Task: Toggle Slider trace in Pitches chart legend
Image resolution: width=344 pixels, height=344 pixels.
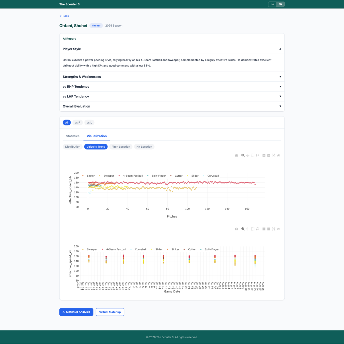Action: (x=193, y=176)
